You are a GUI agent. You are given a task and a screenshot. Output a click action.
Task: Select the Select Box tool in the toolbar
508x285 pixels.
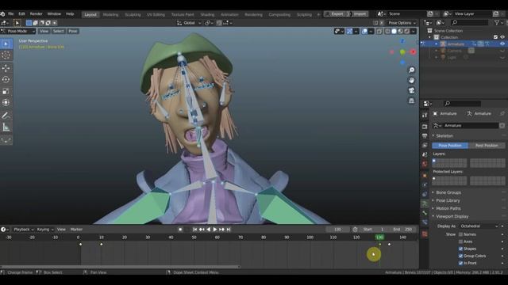pos(6,44)
